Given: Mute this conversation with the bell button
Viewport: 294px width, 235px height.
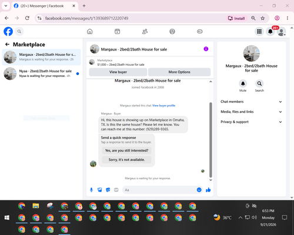Looking at the screenshot, I should (243, 83).
